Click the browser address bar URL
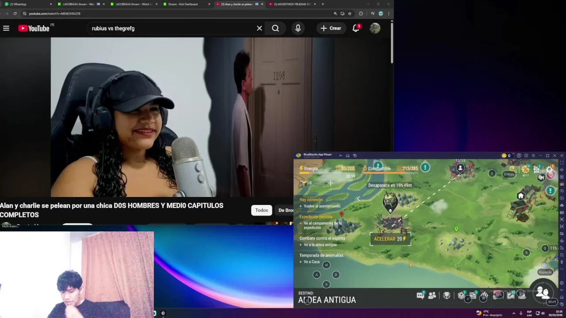 (54, 14)
